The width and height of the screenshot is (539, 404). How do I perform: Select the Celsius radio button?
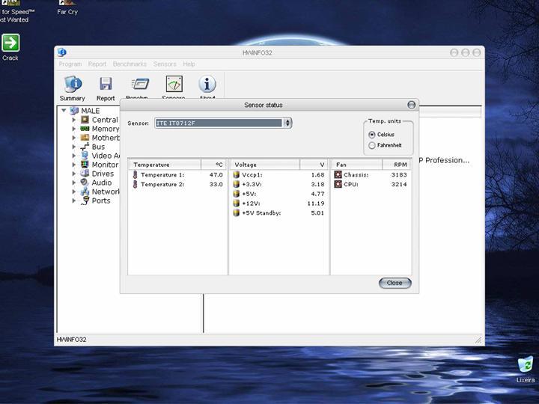(x=371, y=135)
